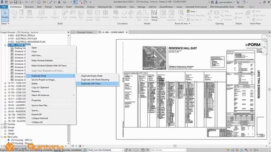Toggle Select Elements by Face in status bar
271x152 pixels.
pos(242,150)
